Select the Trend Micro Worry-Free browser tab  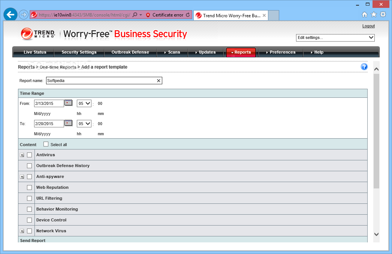pos(231,15)
